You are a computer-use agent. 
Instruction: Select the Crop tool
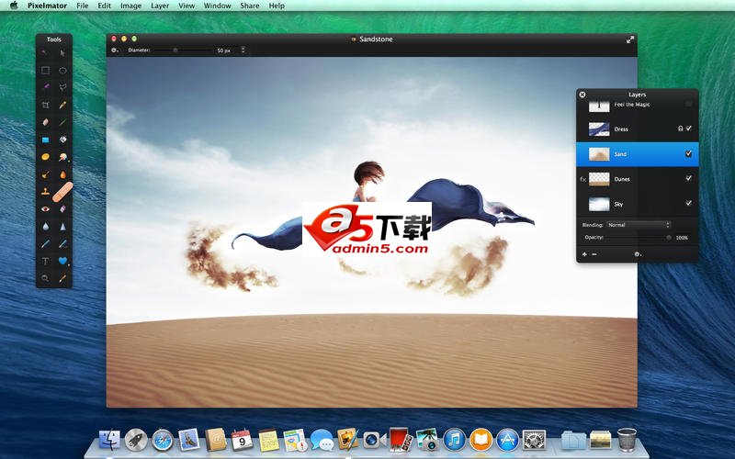click(x=45, y=105)
